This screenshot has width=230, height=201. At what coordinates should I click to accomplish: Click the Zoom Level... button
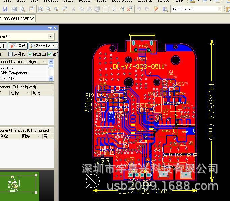tap(43, 46)
